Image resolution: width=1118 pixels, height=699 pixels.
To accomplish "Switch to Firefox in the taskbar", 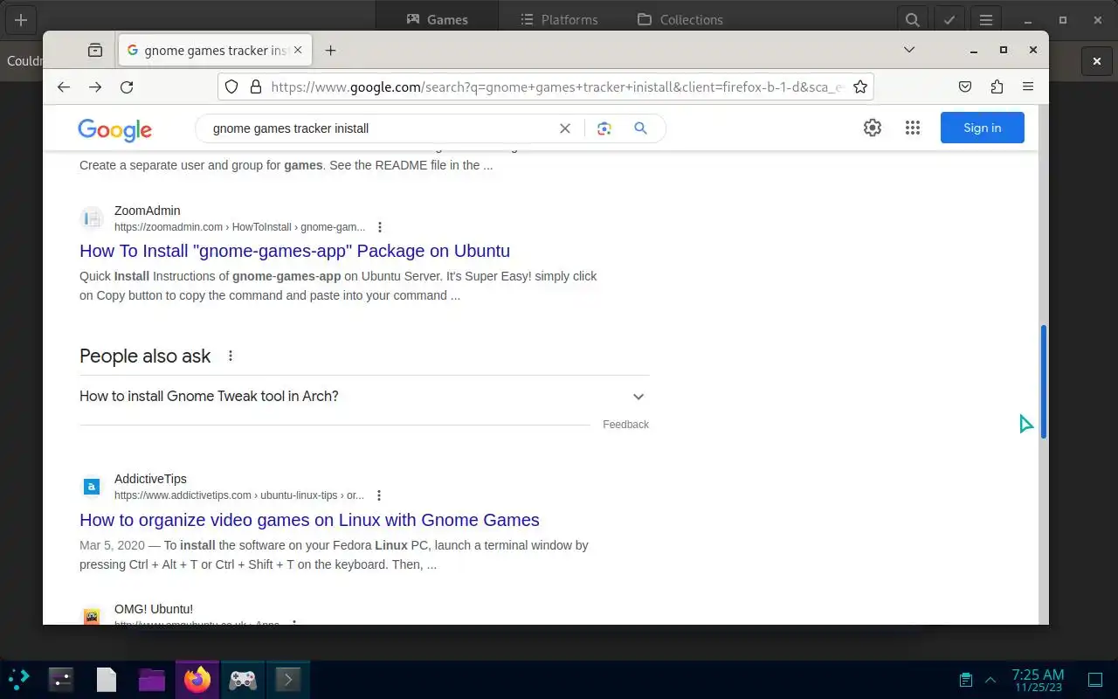I will 197,679.
